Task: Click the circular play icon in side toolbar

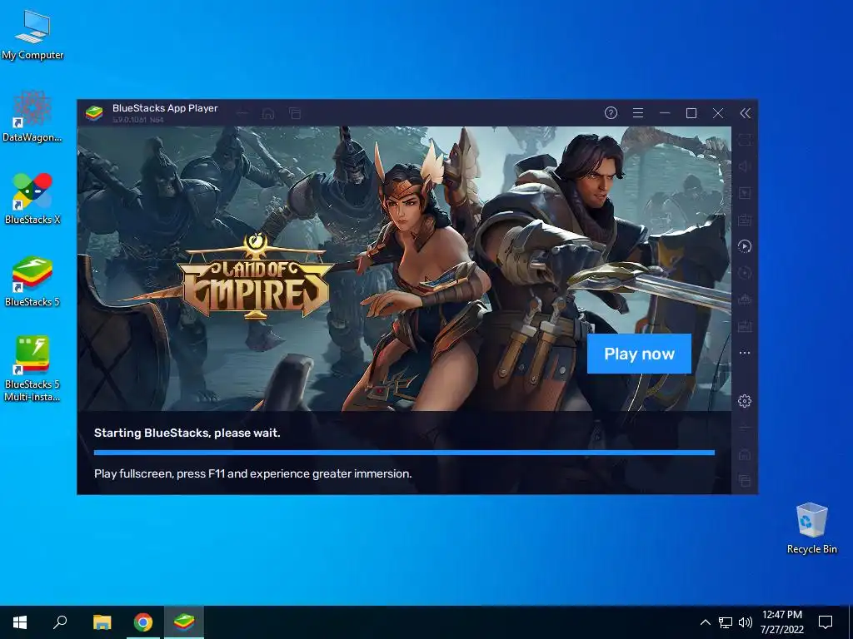Action: click(745, 246)
